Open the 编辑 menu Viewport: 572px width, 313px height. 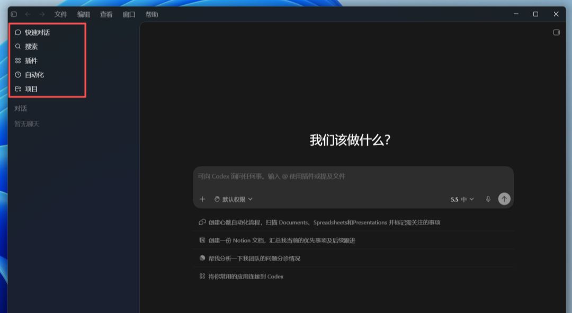84,14
